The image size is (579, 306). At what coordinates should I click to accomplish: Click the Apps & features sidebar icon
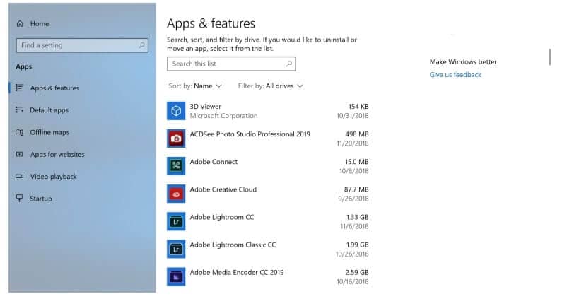coord(19,88)
